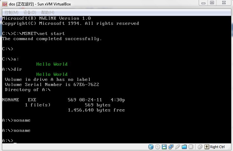Click the virtualization CPU chip status icon
233x151 pixels.
pyautogui.click(x=191, y=147)
